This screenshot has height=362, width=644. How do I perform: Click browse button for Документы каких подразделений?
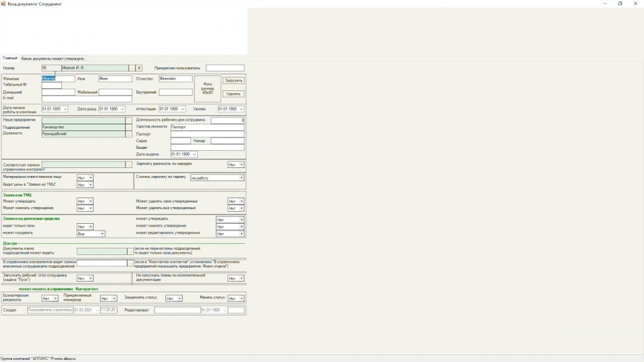tap(129, 252)
